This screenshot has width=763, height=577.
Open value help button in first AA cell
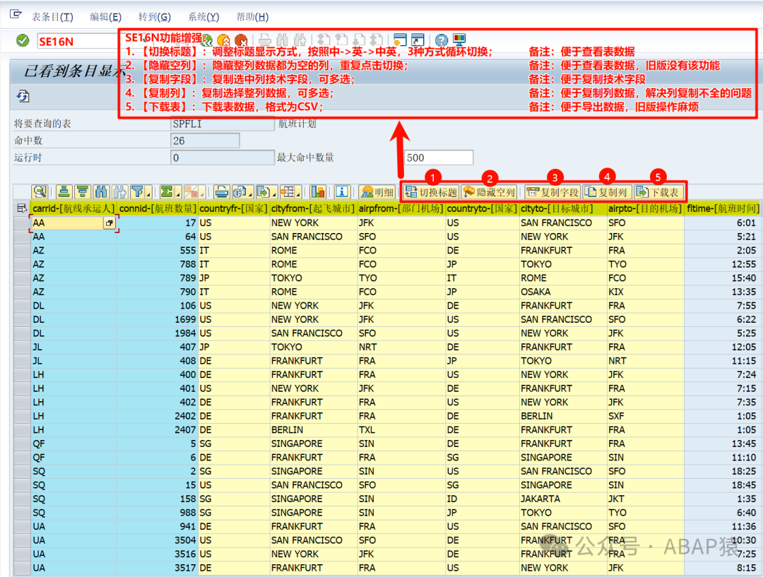click(109, 223)
